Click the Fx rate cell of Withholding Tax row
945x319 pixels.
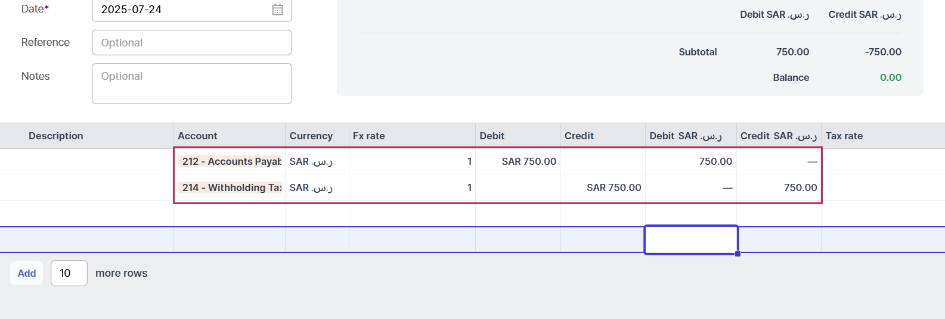tap(412, 187)
